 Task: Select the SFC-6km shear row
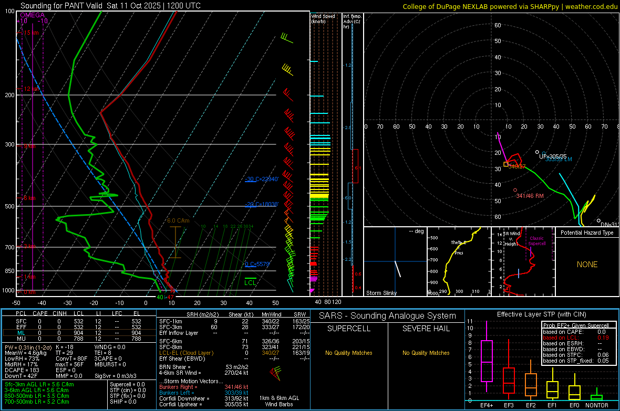[234, 341]
